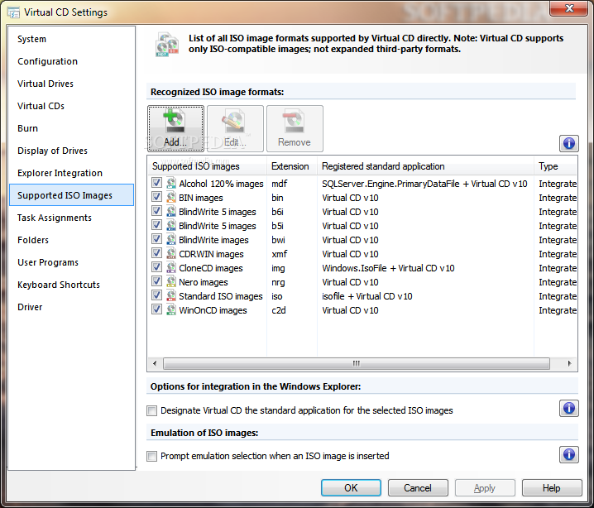Open User Programs page
This screenshot has width=594, height=508.
click(x=71, y=262)
